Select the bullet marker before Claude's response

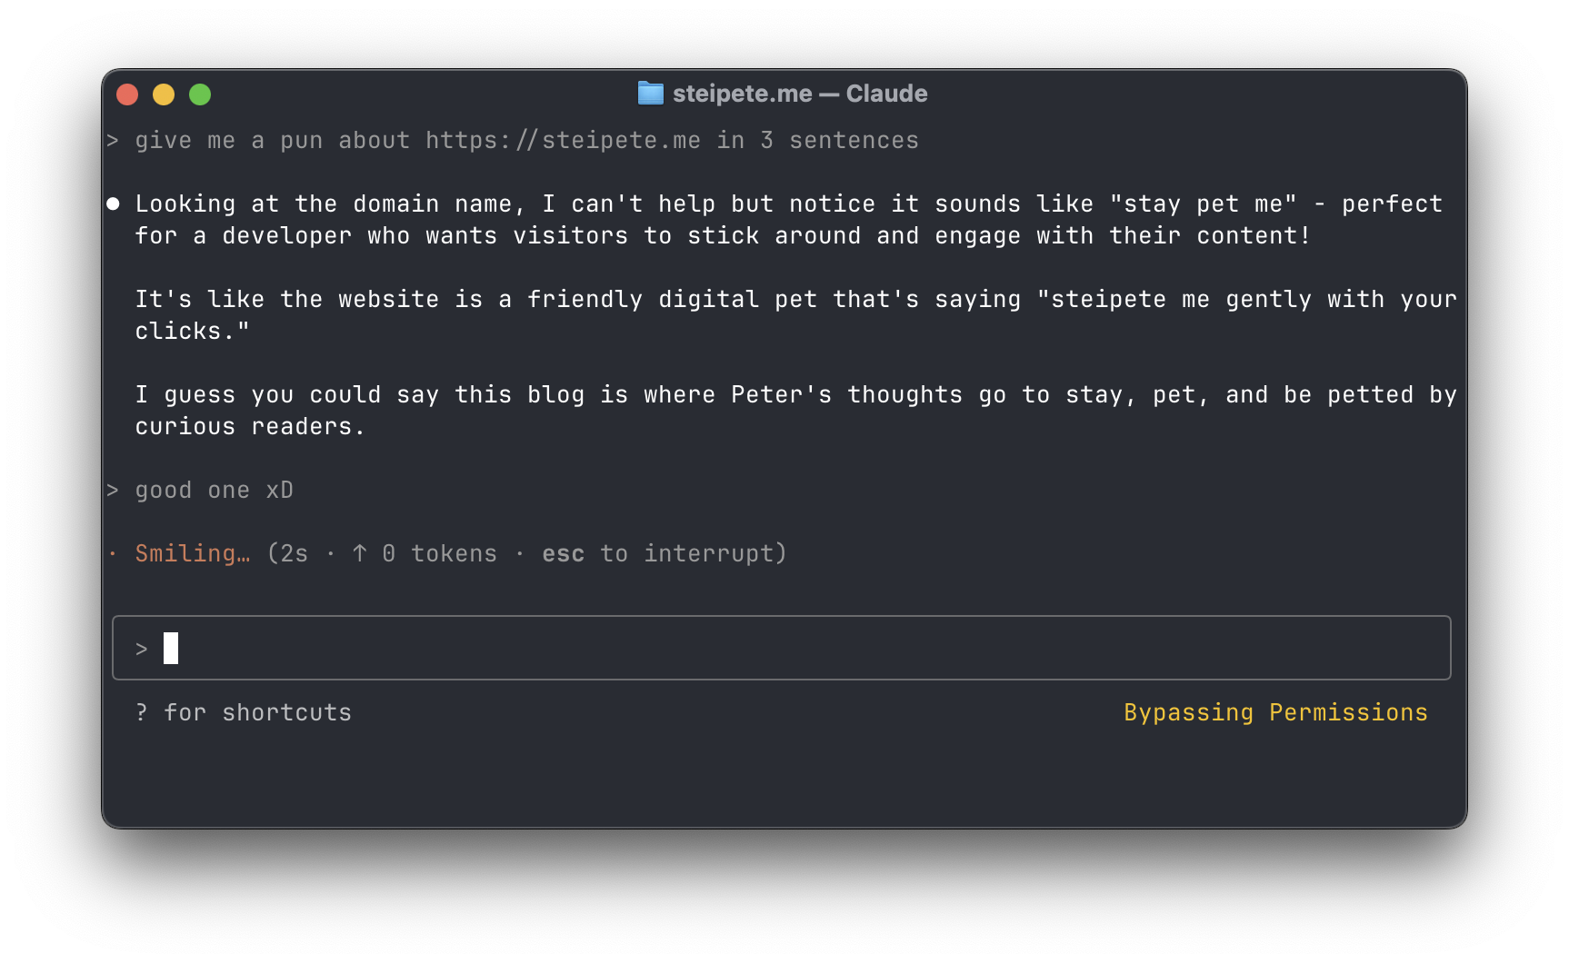113,204
